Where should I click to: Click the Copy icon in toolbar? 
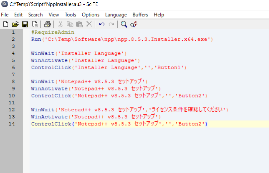[x=70, y=24]
